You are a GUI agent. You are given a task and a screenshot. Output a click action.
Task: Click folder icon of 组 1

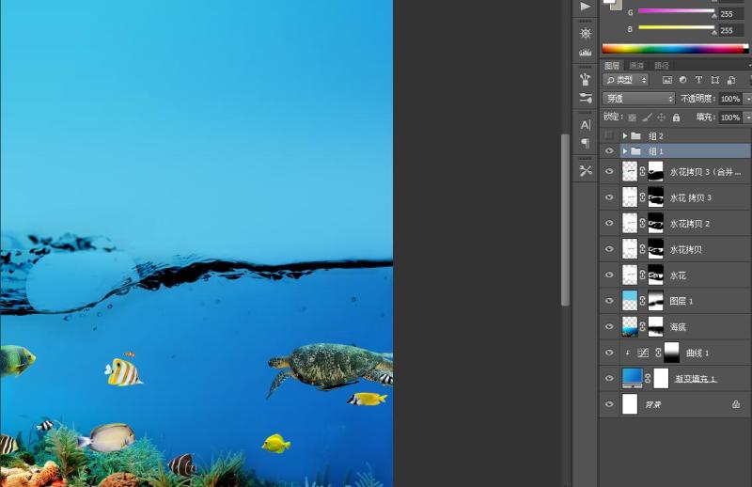(636, 151)
